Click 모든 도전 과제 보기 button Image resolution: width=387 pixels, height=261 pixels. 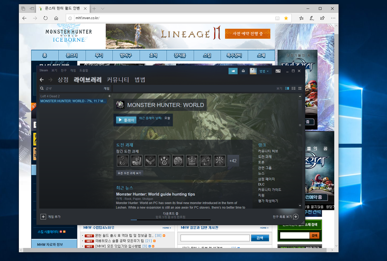point(129,173)
